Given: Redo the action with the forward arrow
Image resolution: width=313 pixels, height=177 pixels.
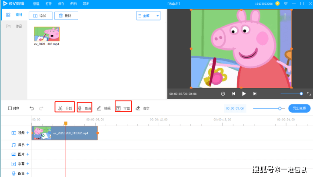Looking at the screenshot, I should (41, 108).
